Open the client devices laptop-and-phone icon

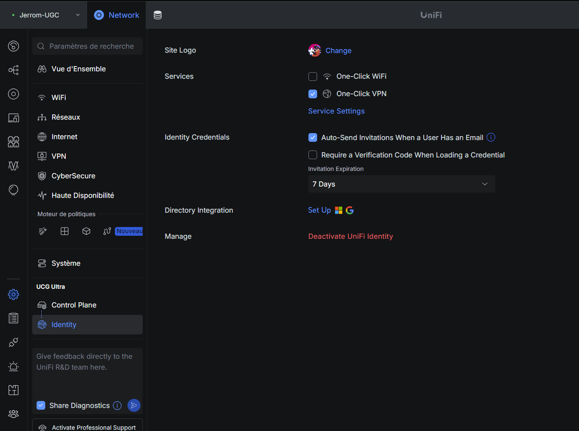pyautogui.click(x=13, y=118)
